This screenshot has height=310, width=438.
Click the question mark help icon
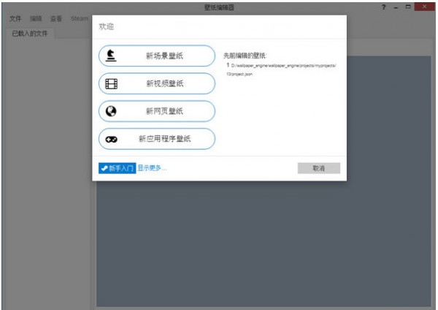tap(383, 7)
